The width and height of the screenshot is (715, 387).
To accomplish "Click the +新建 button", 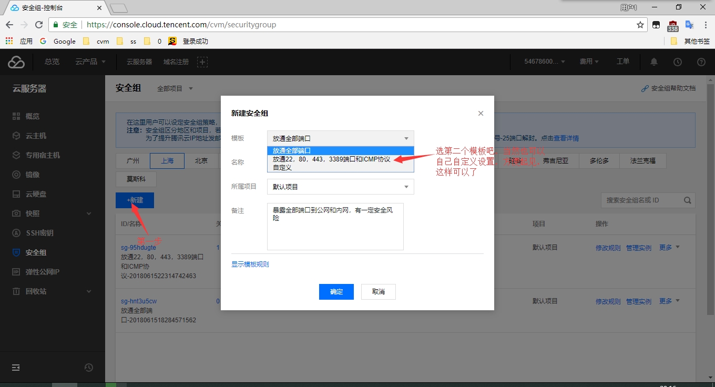I will tap(135, 200).
